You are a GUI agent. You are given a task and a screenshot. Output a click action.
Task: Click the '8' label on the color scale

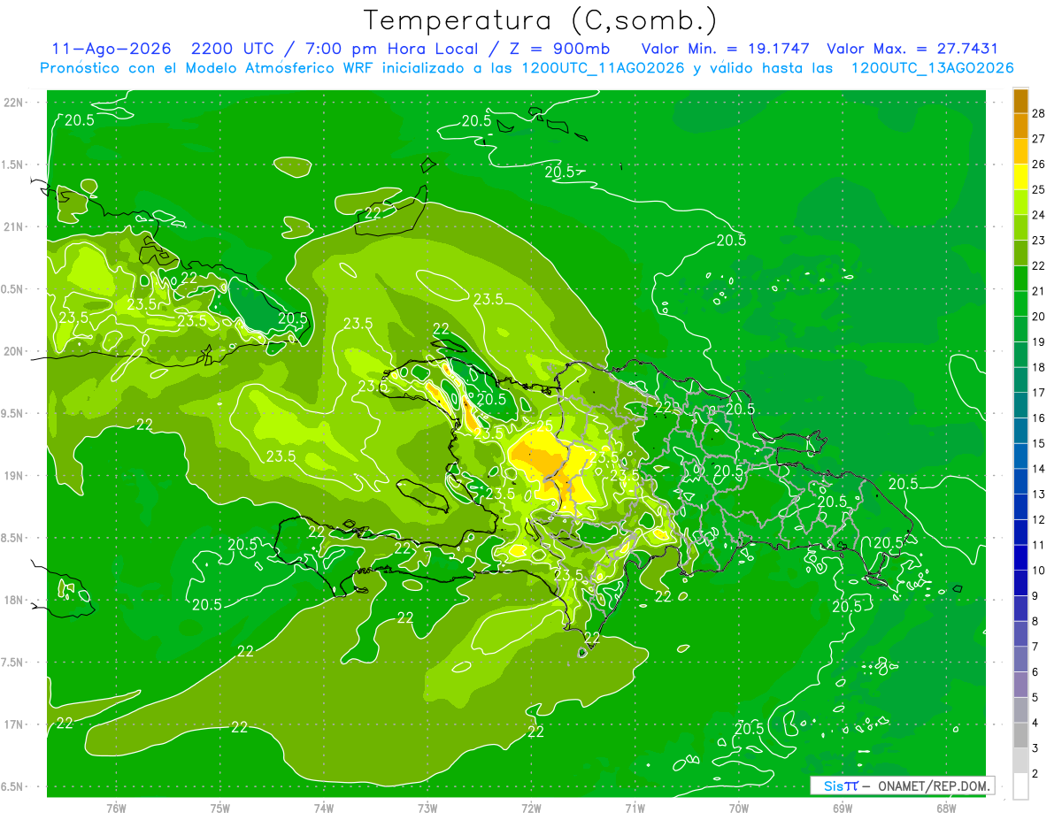[1035, 621]
